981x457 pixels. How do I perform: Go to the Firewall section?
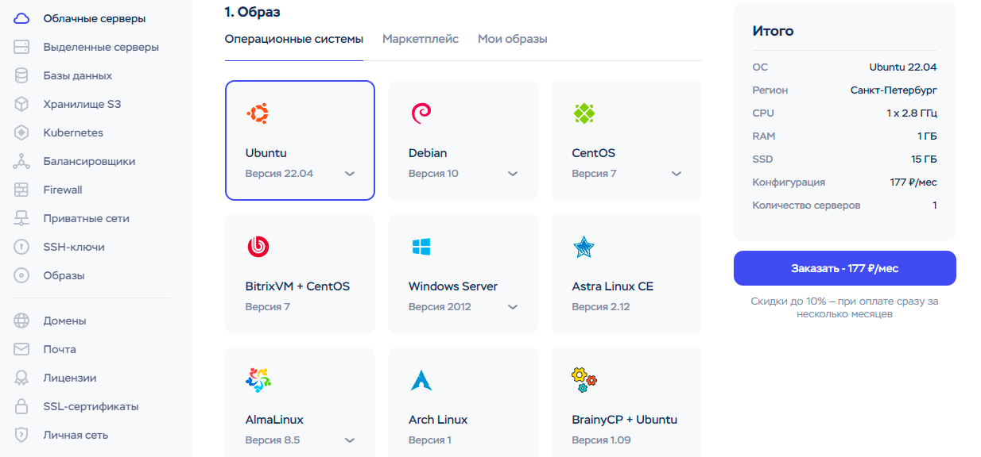63,190
